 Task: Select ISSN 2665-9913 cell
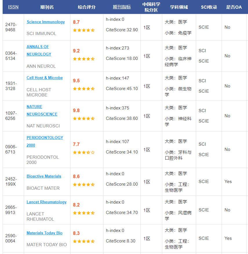coord(13,210)
